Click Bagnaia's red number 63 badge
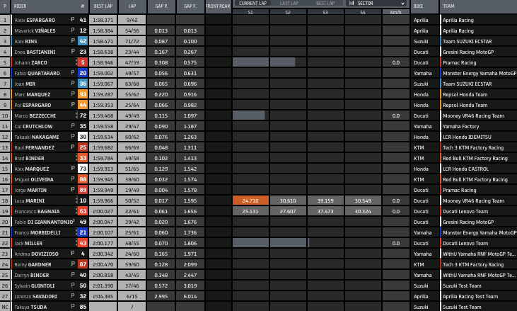This screenshot has width=517, height=311. click(83, 211)
